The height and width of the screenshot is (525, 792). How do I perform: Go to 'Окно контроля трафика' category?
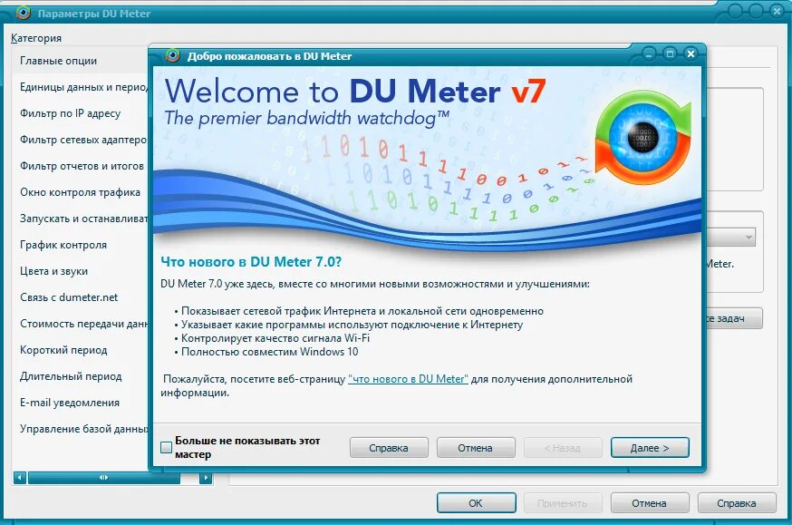pyautogui.click(x=81, y=192)
